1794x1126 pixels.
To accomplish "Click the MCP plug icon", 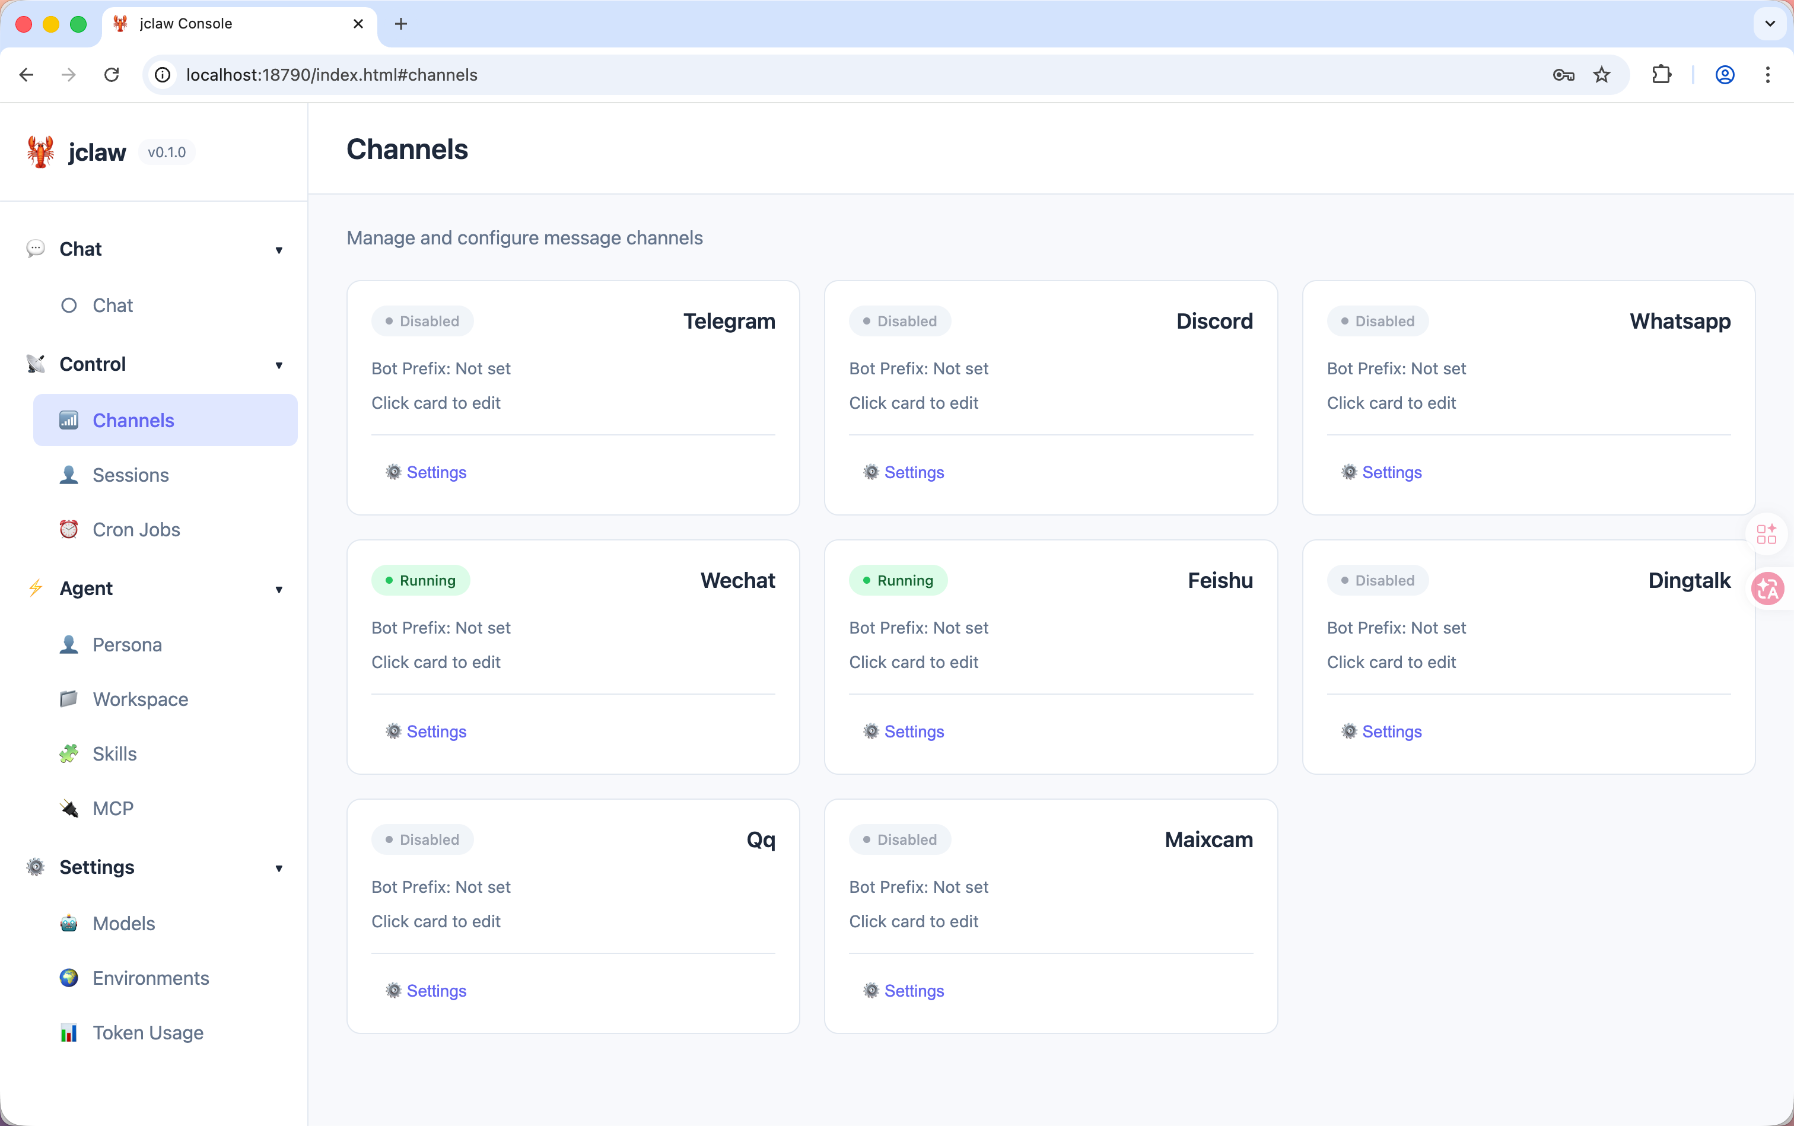I will pyautogui.click(x=68, y=809).
